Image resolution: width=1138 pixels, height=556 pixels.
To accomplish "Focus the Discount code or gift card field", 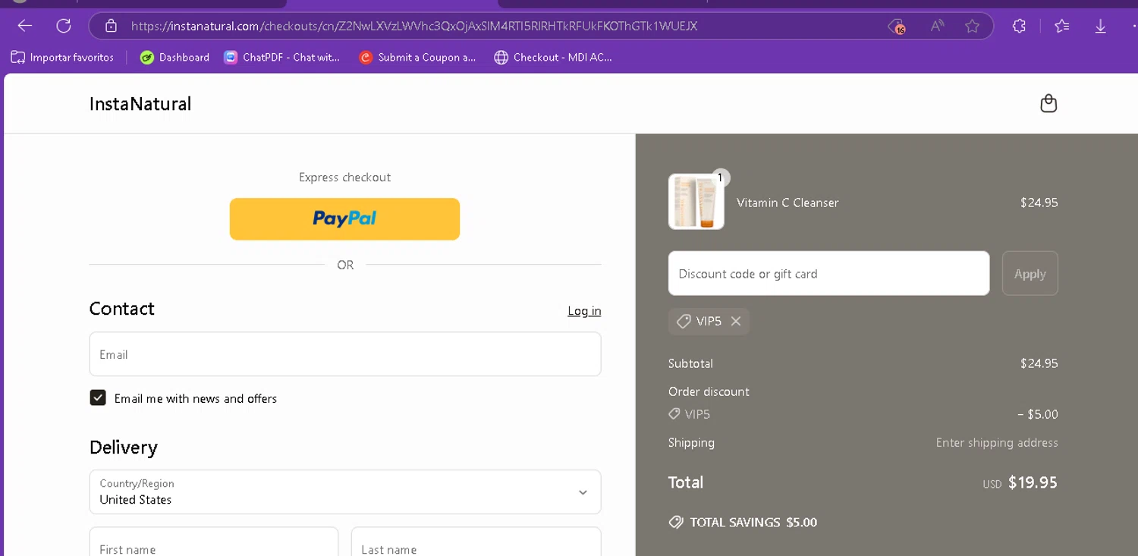I will (828, 273).
